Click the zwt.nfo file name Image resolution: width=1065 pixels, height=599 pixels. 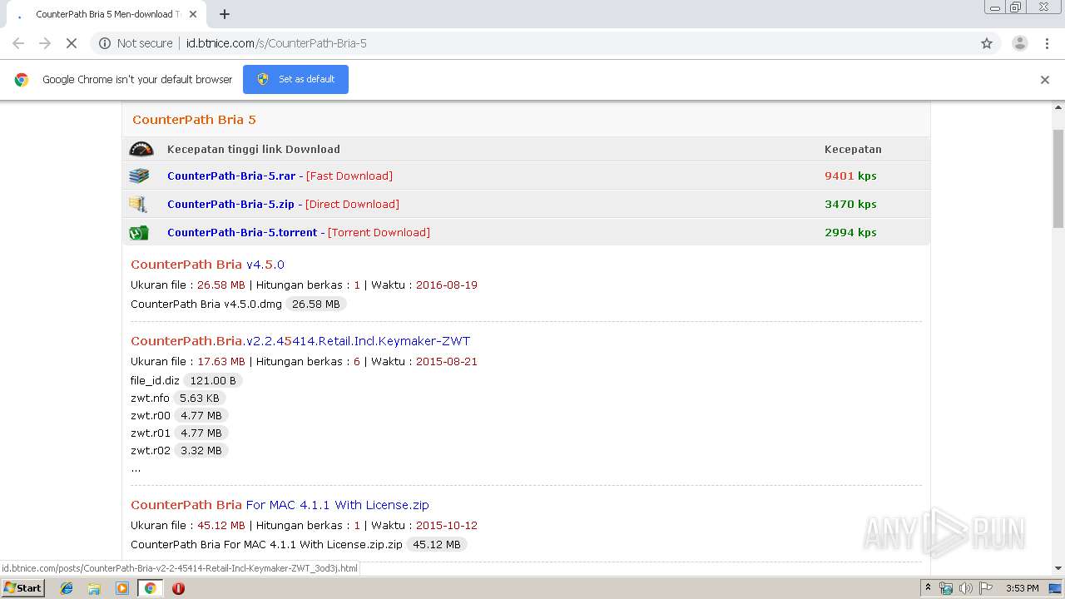(150, 398)
